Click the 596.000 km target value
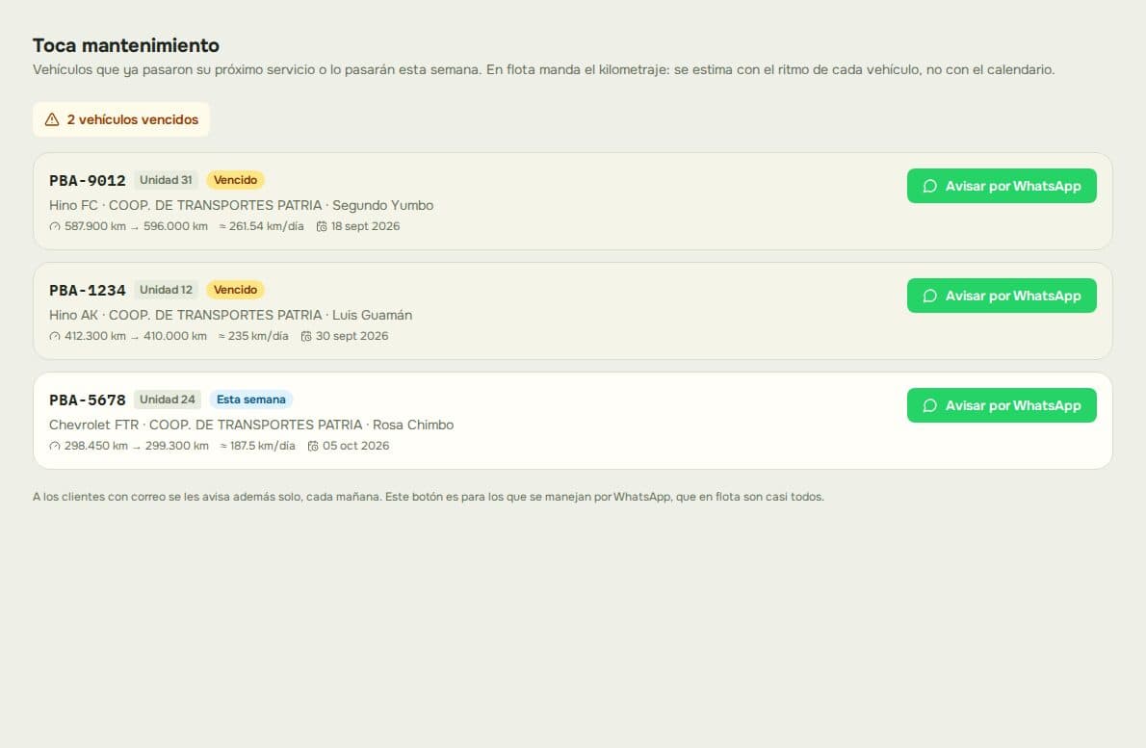Viewport: 1146px width, 748px height. (175, 226)
